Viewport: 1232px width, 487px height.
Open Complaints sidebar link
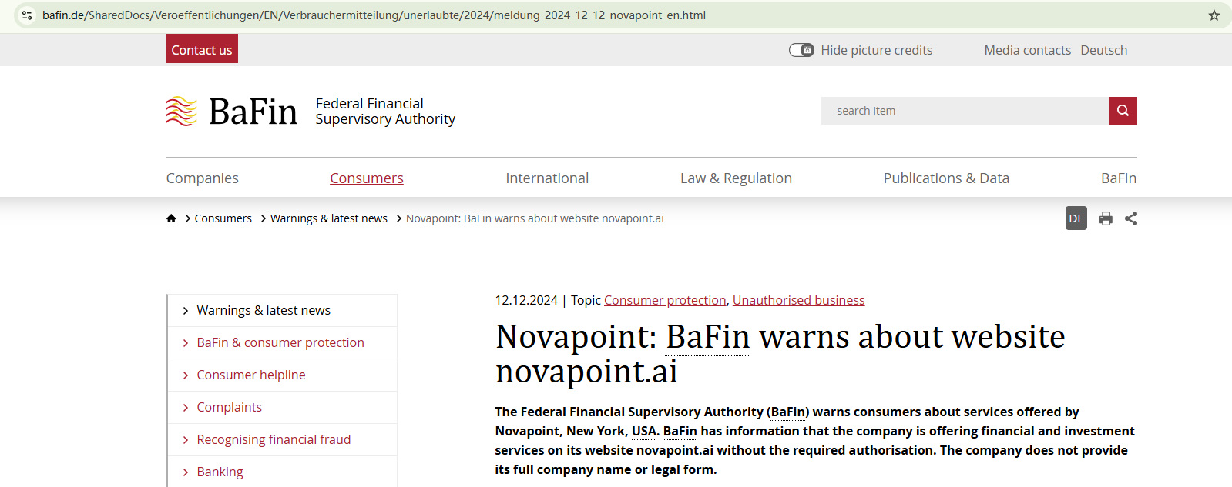coord(230,408)
